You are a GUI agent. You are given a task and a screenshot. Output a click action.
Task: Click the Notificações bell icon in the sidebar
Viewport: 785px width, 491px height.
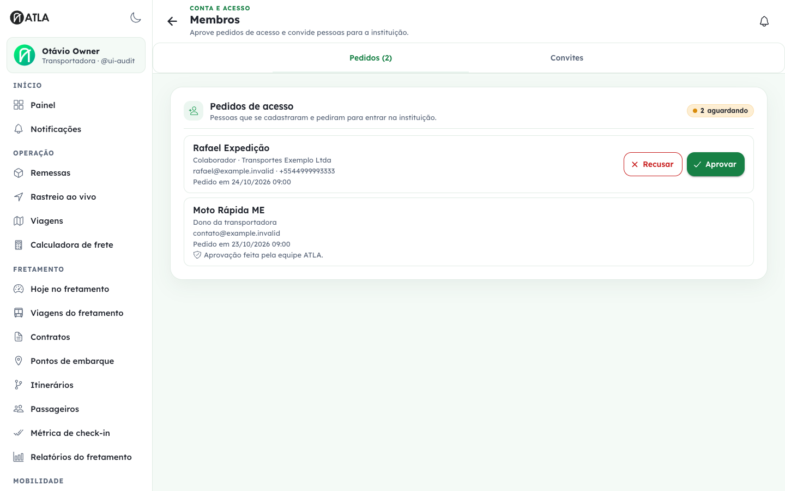click(19, 129)
